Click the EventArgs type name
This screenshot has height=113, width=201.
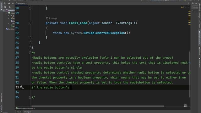pos(124,23)
